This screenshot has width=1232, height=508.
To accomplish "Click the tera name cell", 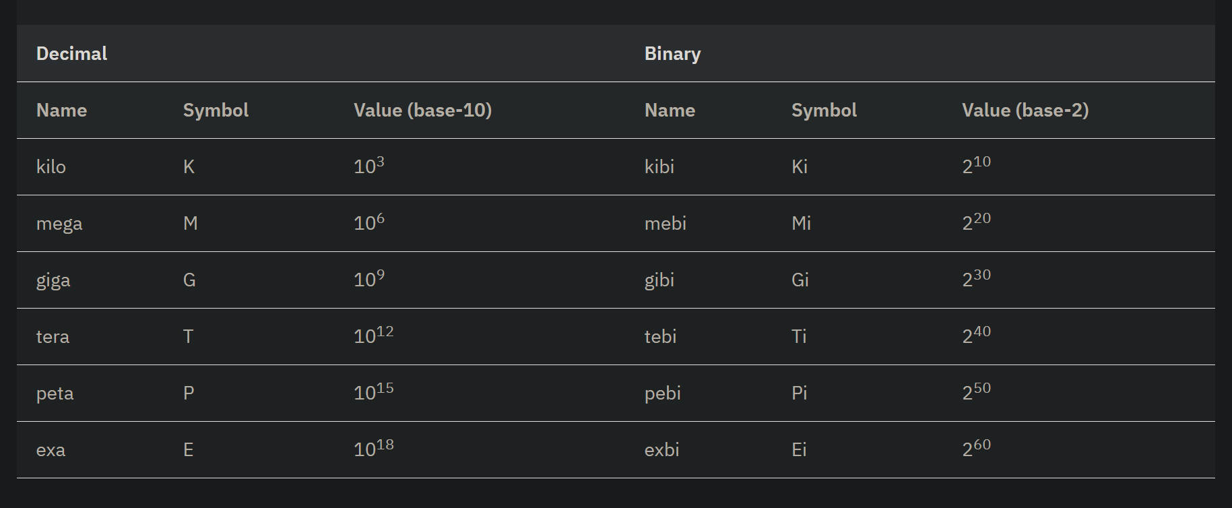I will [53, 337].
